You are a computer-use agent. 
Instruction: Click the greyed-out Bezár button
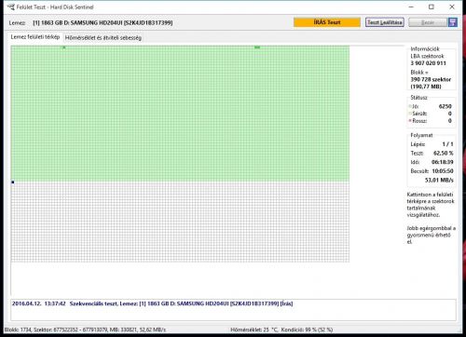[x=428, y=22]
